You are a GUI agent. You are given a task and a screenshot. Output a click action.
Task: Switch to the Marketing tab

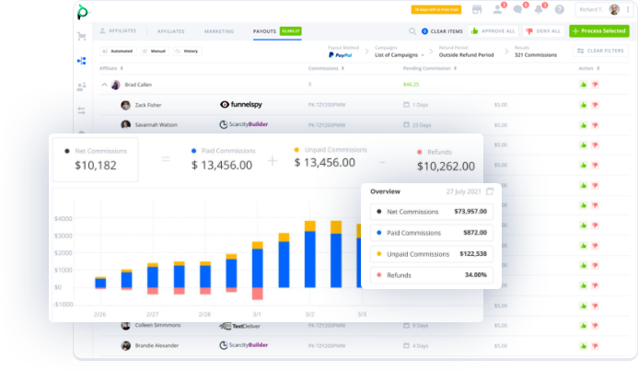[219, 31]
